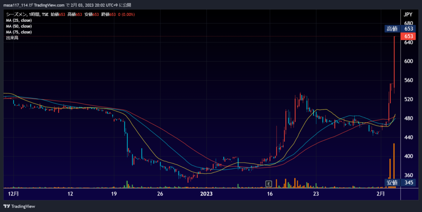422x212 pixels.
Task: Select the MA (75, close) indicator legend
Action: [x=19, y=32]
